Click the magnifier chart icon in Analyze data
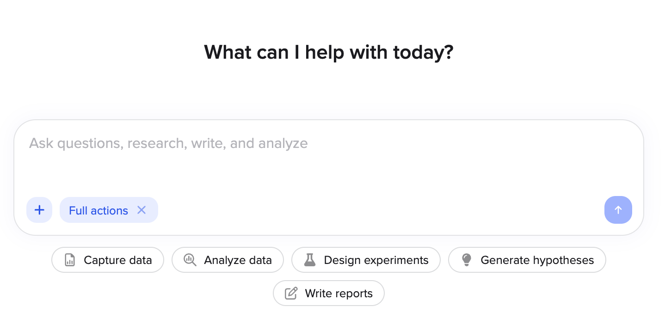665x331 pixels. [x=190, y=260]
